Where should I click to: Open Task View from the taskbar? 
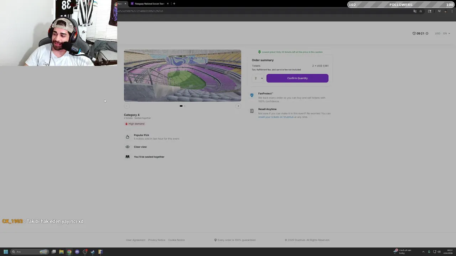click(x=54, y=252)
